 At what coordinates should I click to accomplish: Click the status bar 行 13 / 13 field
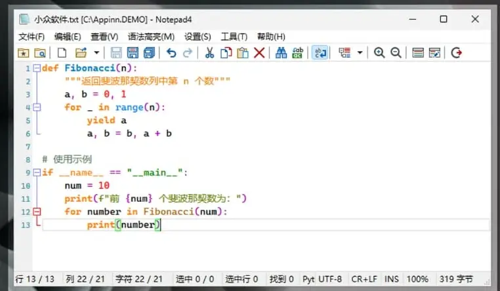pyautogui.click(x=35, y=279)
